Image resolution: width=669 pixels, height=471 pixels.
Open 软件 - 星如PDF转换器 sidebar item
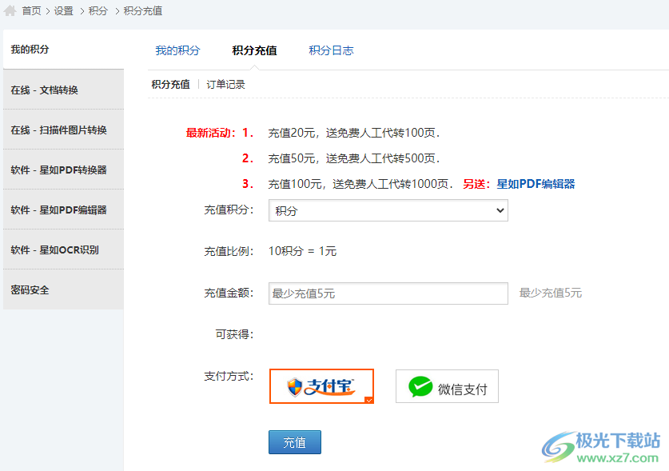click(x=64, y=170)
